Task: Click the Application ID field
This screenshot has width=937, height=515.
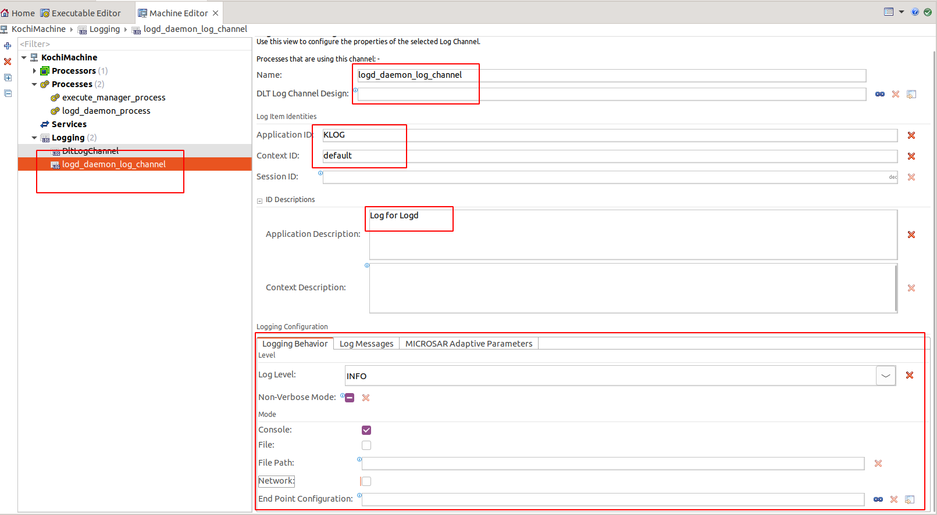Action: click(610, 135)
